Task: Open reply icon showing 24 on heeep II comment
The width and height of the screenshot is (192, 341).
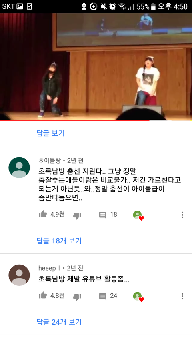Action: pyautogui.click(x=102, y=296)
